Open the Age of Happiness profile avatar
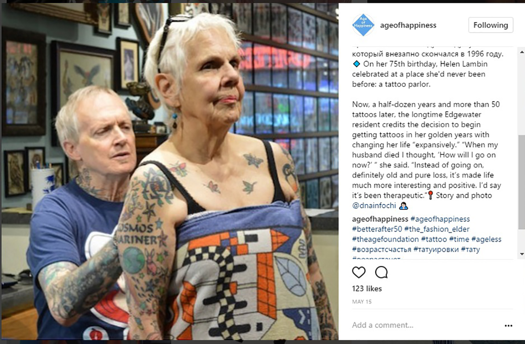The width and height of the screenshot is (525, 344). pos(363,25)
